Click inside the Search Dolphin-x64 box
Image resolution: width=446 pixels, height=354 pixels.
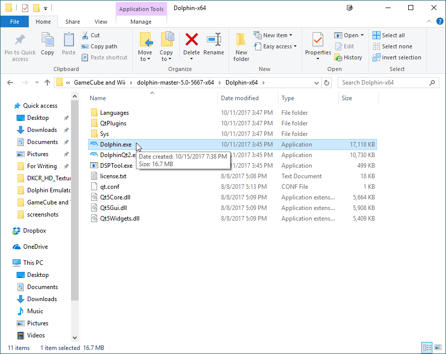tap(383, 82)
